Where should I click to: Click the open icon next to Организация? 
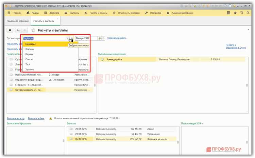pyautogui.click(x=72, y=38)
